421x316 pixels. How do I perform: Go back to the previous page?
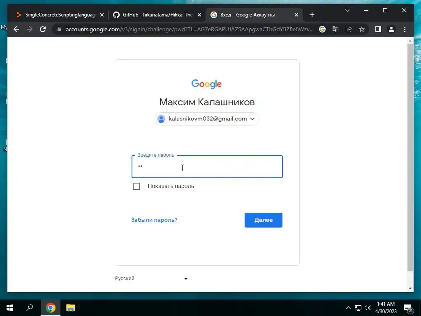(16, 29)
